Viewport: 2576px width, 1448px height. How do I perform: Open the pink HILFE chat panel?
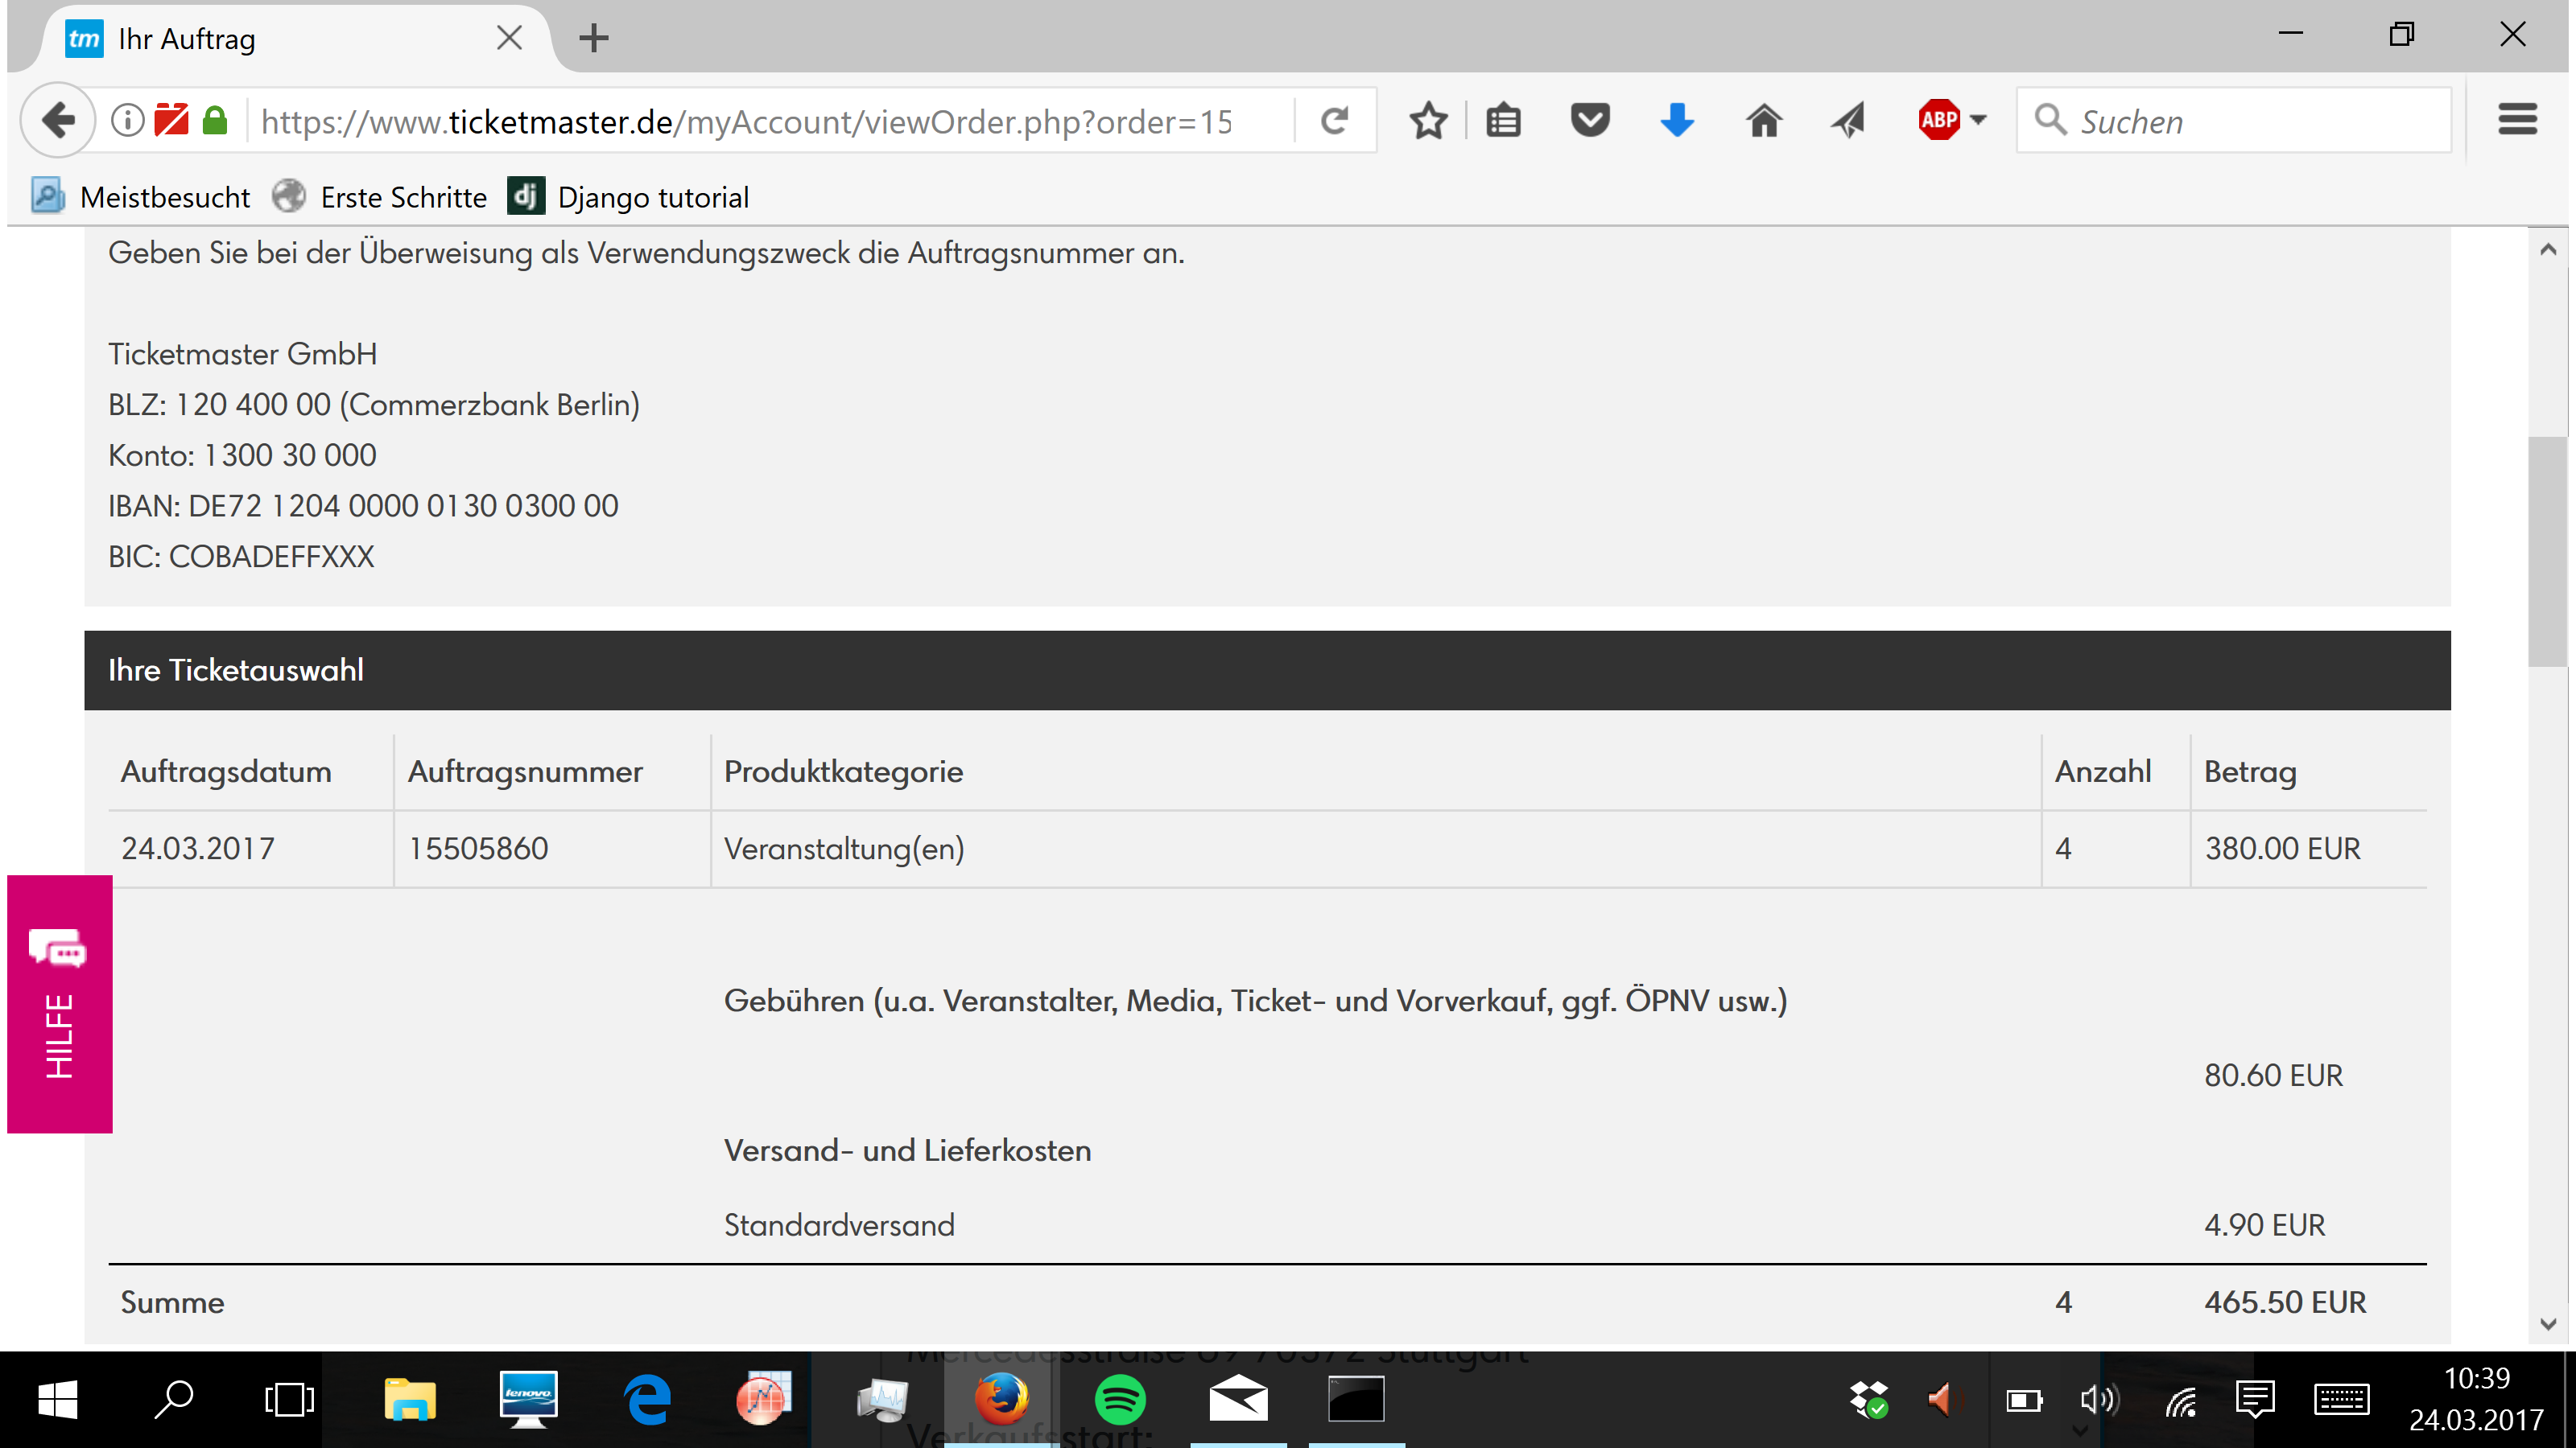59,1003
